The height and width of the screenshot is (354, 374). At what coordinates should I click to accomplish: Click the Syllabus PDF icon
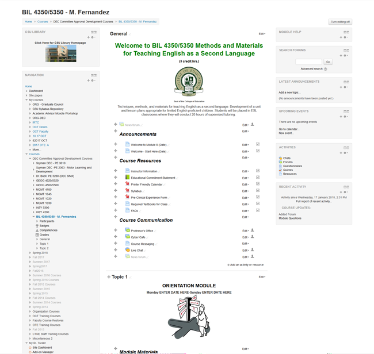point(127,190)
